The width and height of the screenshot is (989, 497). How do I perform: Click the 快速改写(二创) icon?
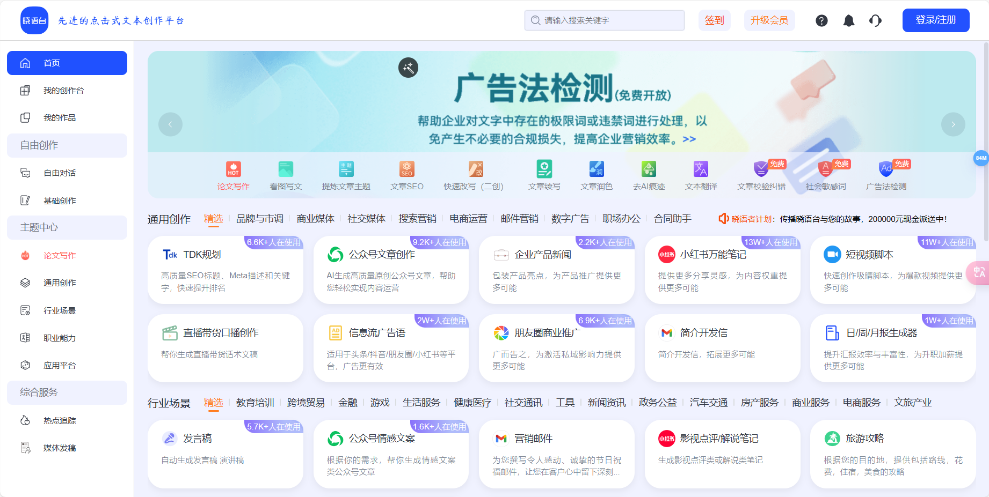pyautogui.click(x=476, y=169)
